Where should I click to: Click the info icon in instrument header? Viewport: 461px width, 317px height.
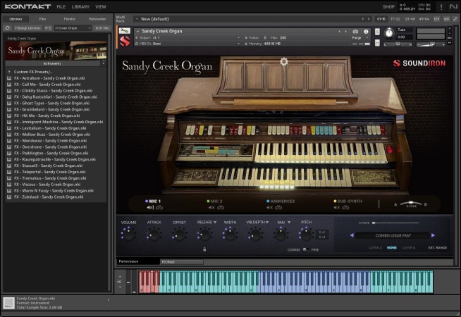[x=366, y=32]
